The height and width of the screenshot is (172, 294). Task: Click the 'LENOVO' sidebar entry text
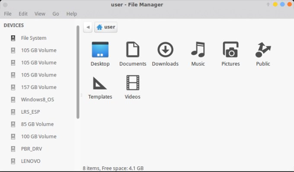pos(31,161)
